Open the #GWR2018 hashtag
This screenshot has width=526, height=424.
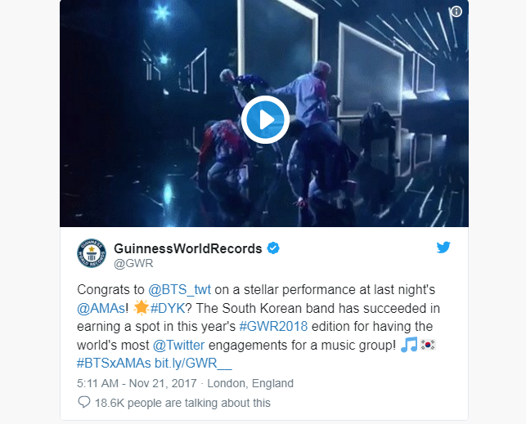pos(273,327)
